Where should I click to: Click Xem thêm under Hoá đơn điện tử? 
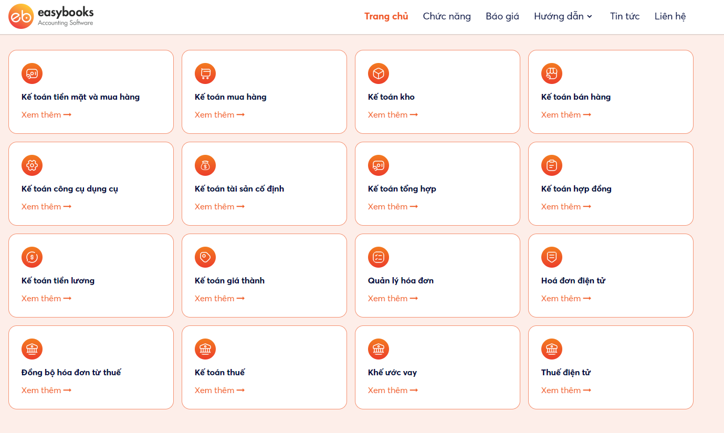coord(566,299)
